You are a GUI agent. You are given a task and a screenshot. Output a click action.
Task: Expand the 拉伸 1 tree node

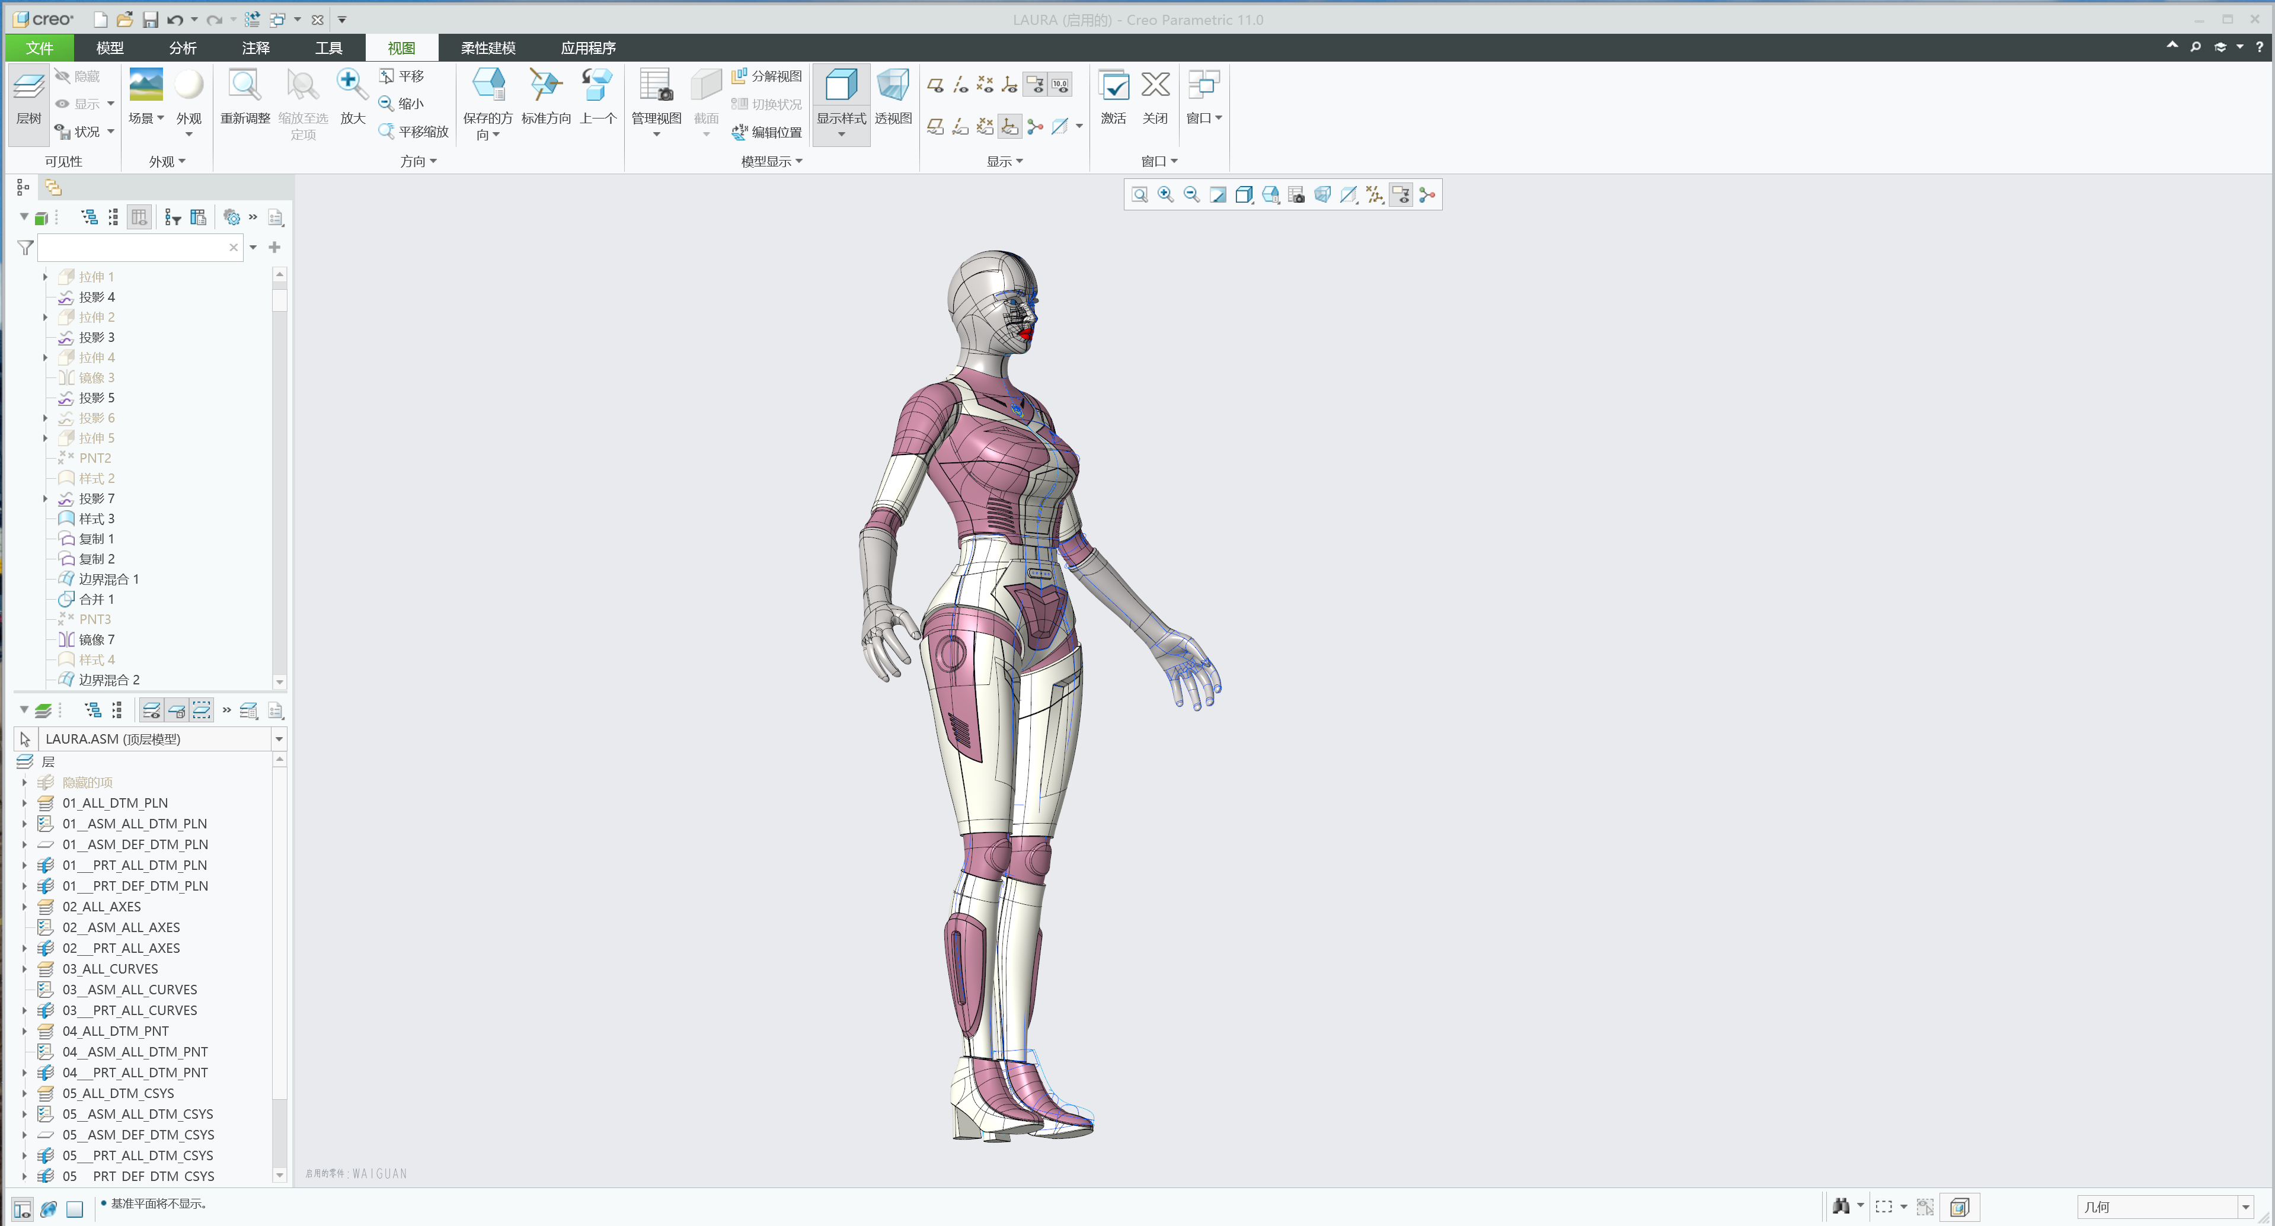click(x=45, y=276)
